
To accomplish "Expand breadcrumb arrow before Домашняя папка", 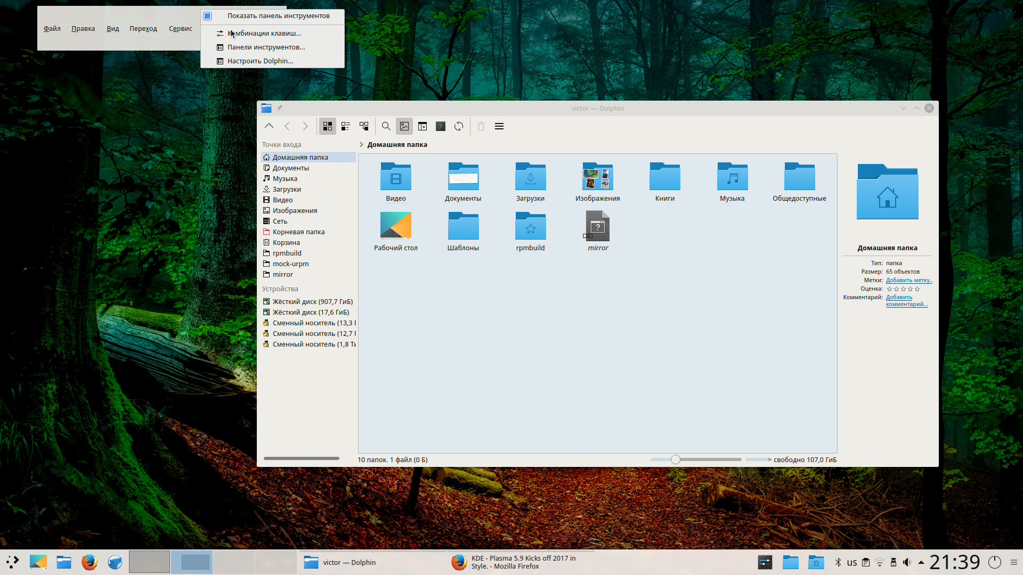I will (x=361, y=145).
